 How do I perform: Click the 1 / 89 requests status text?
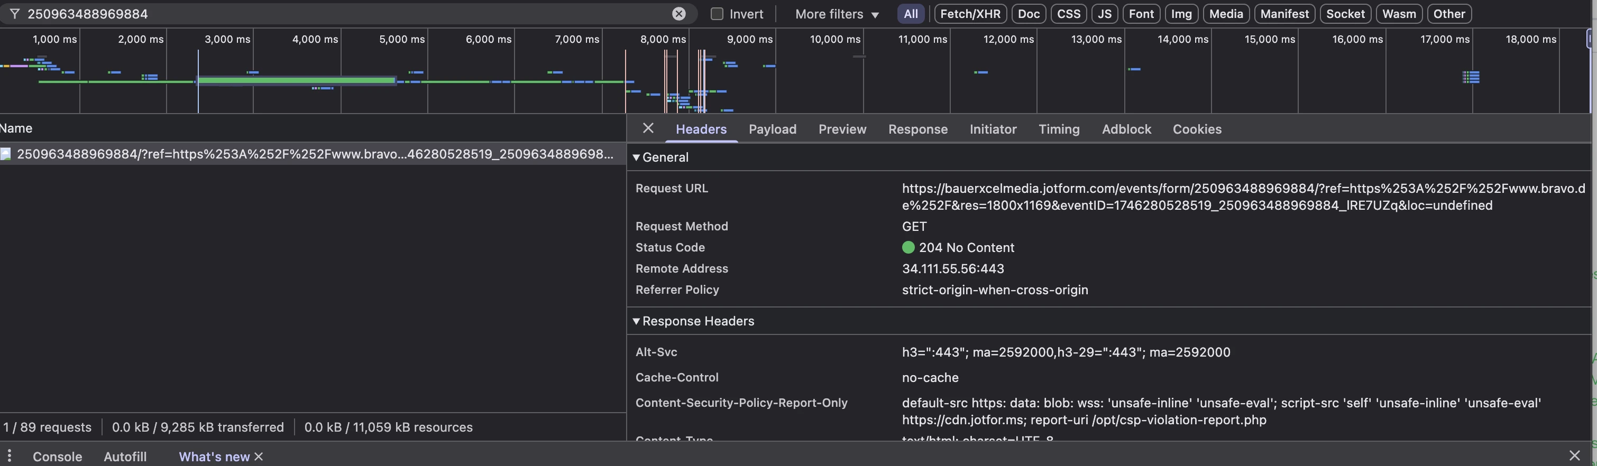(x=47, y=427)
